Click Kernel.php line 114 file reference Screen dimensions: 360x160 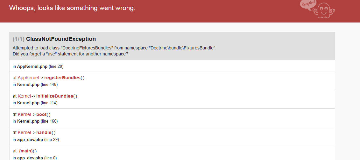[35, 103]
